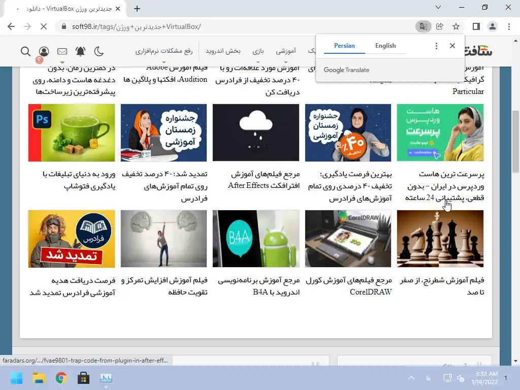Open the ۴۰ percent discount banner thumbnail
The width and height of the screenshot is (520, 390).
tap(348, 133)
